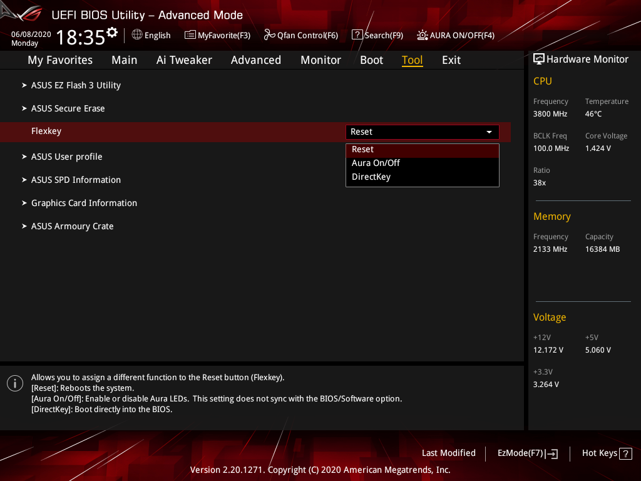Open the Ai Tweaker tab

pyautogui.click(x=184, y=60)
